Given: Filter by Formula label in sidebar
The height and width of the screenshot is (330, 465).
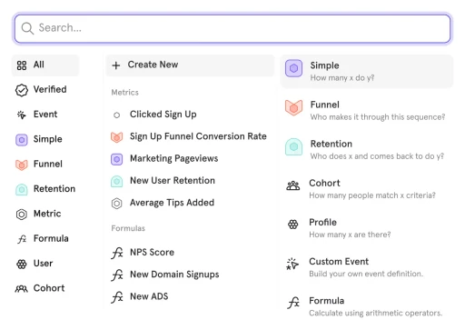Looking at the screenshot, I should coord(51,239).
